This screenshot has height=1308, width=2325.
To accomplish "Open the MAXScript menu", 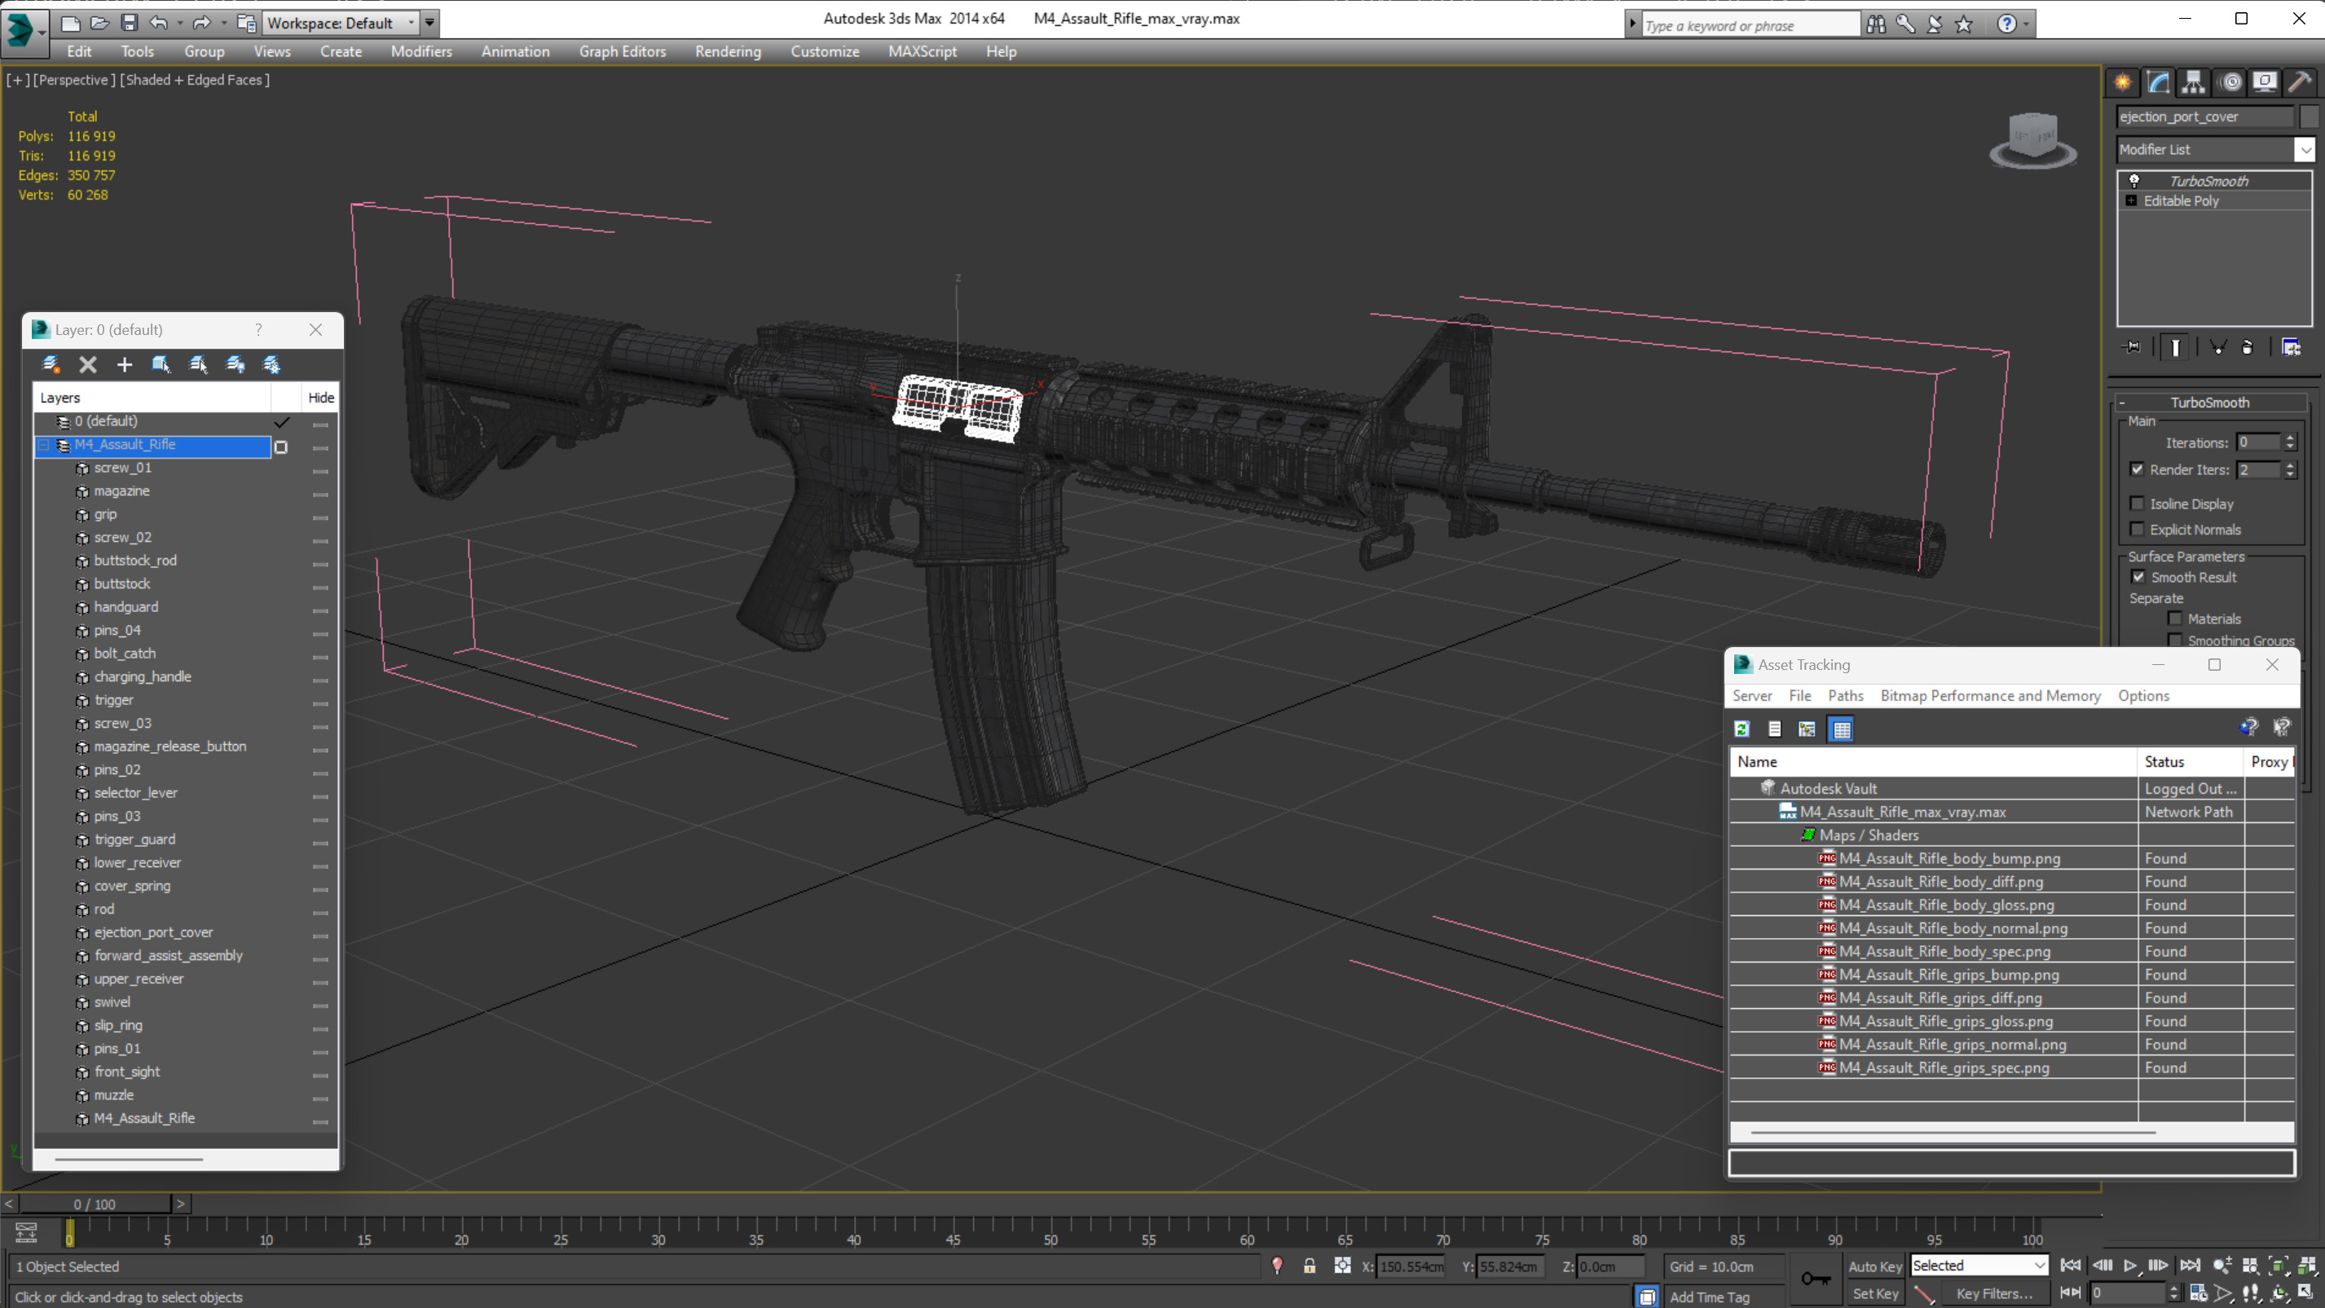I will tap(922, 51).
